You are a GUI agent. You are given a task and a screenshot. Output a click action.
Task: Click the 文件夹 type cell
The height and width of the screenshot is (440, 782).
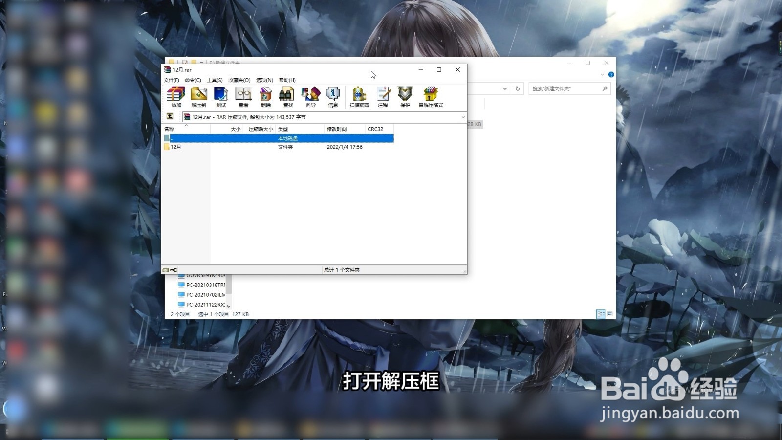coord(285,147)
